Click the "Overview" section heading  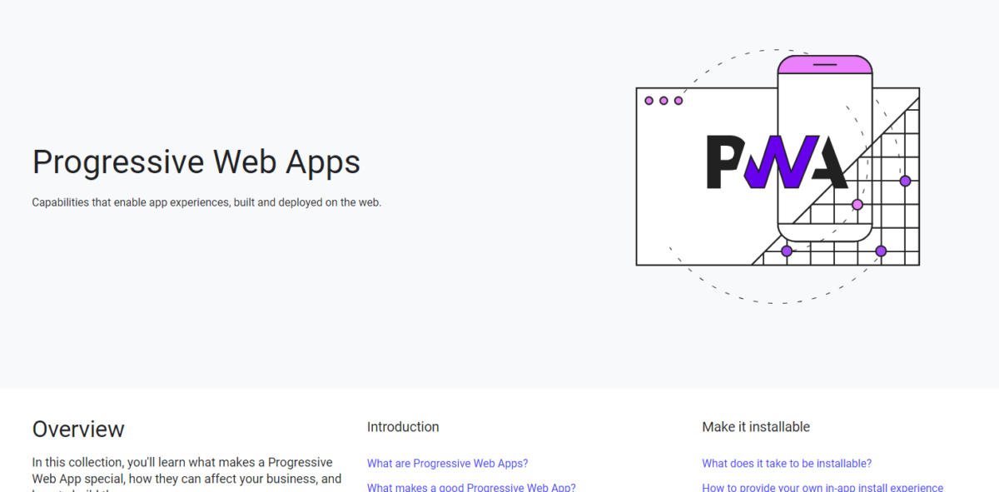tap(78, 429)
